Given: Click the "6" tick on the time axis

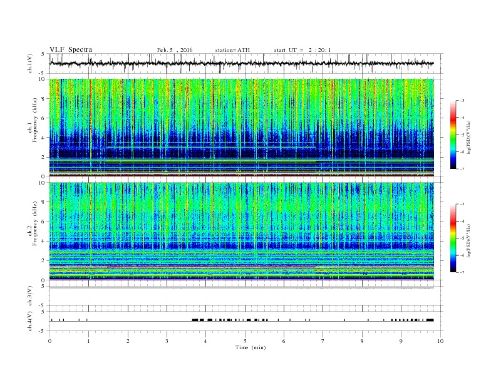Looking at the screenshot, I should (x=284, y=341).
